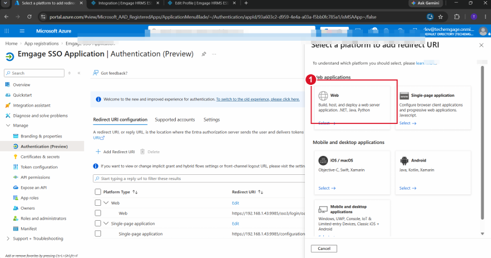Expand Support + Troubleshooting section
Viewport: 491px width, 258px height.
8,239
